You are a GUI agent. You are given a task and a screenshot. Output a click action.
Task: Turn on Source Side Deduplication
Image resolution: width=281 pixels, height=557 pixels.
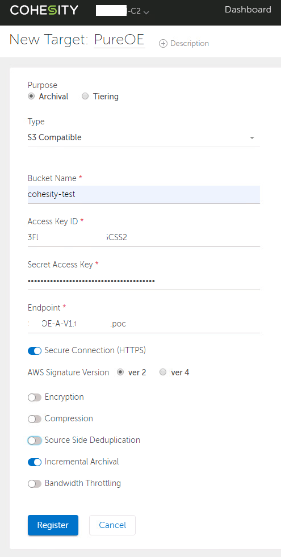point(35,441)
